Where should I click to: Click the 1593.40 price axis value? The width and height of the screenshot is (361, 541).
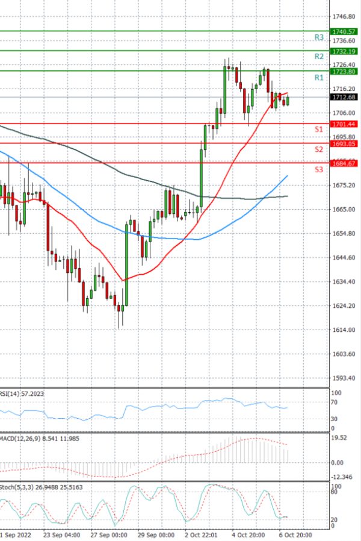pos(344,378)
